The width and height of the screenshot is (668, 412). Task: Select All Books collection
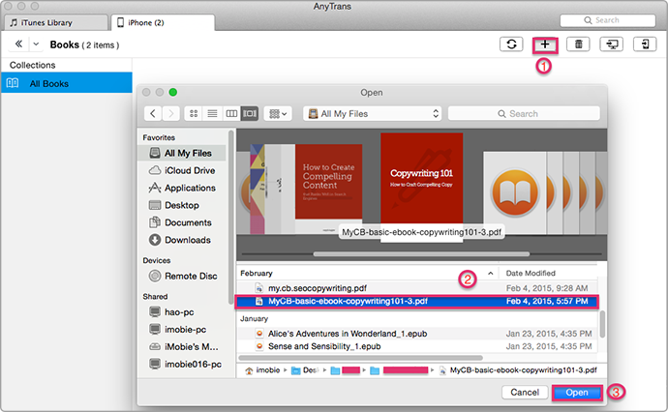[x=67, y=83]
